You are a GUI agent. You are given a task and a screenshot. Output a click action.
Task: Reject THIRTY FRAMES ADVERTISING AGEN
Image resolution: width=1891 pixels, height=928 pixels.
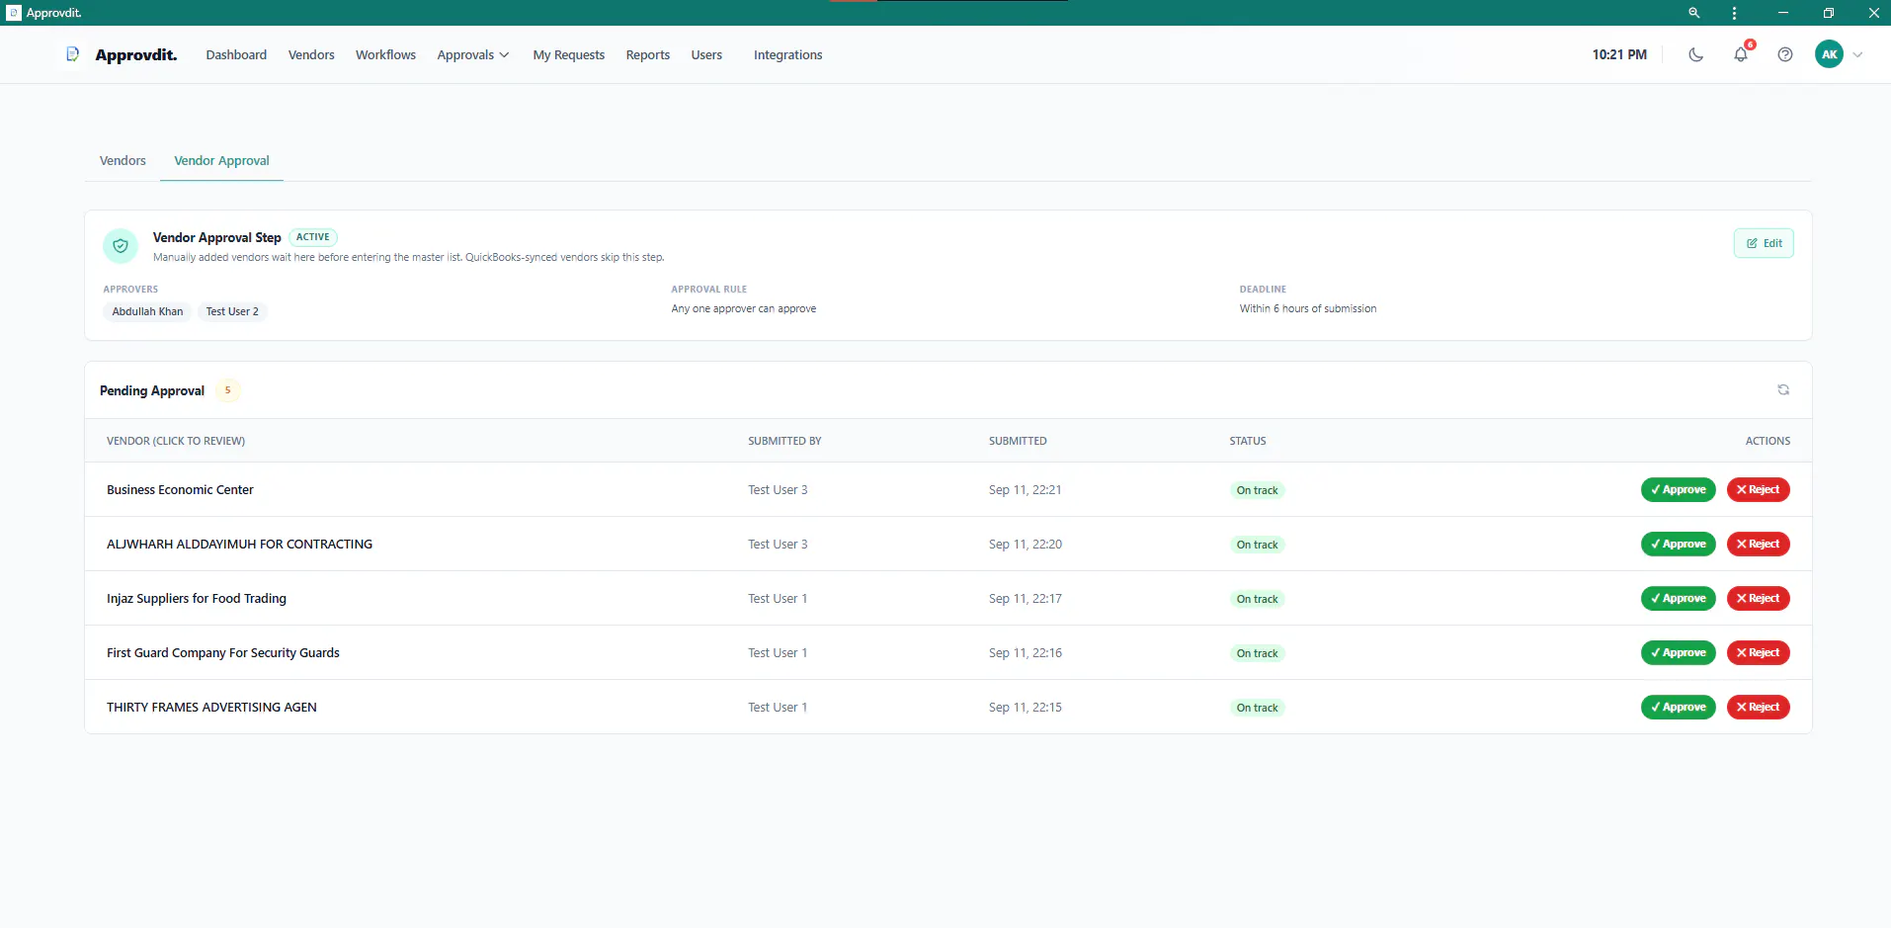pos(1758,707)
